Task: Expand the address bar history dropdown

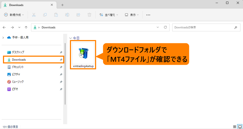Action: coord(158,27)
